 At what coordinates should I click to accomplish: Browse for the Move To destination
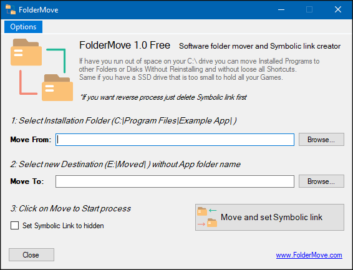[321, 181]
